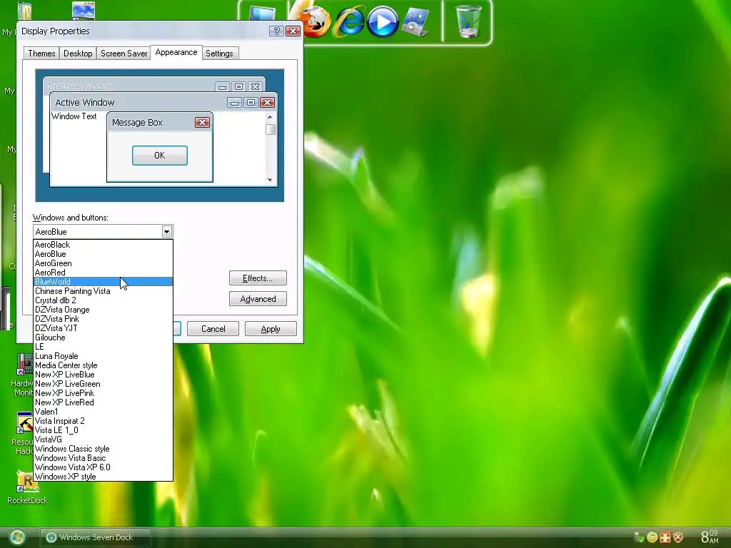Viewport: 731px width, 548px height.
Task: Launch Internet Explorer from the dock
Action: coord(348,21)
